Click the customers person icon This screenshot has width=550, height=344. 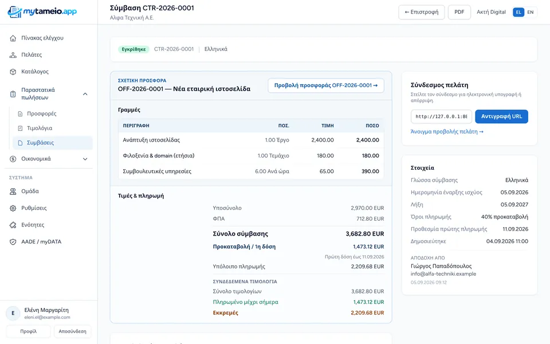[x=13, y=55]
